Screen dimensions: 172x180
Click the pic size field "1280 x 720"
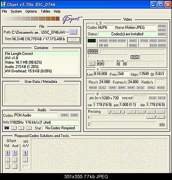(x=111, y=98)
